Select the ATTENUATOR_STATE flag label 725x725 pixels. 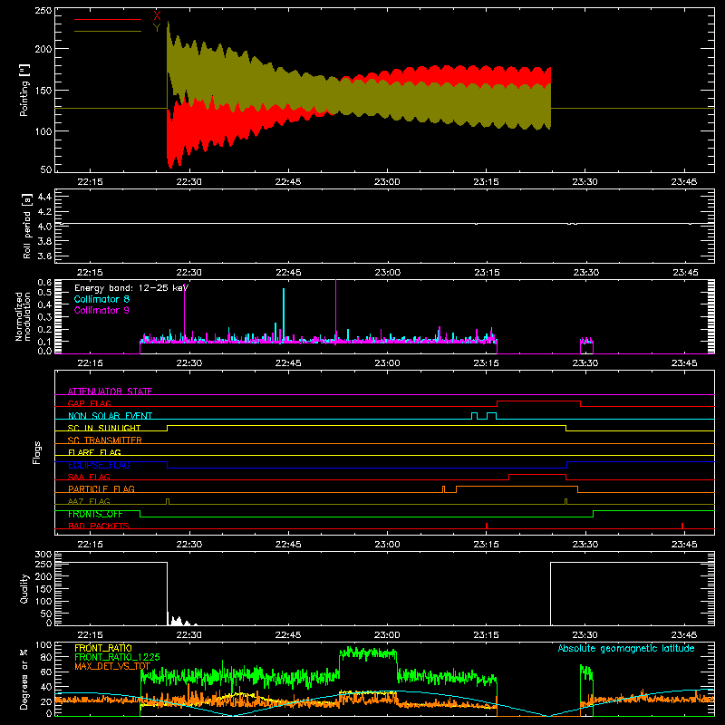[x=110, y=391]
